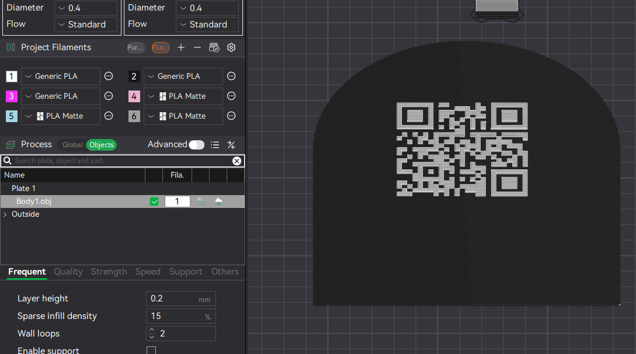This screenshot has width=636, height=354.
Task: Switch process scope to Global
Action: click(x=72, y=145)
